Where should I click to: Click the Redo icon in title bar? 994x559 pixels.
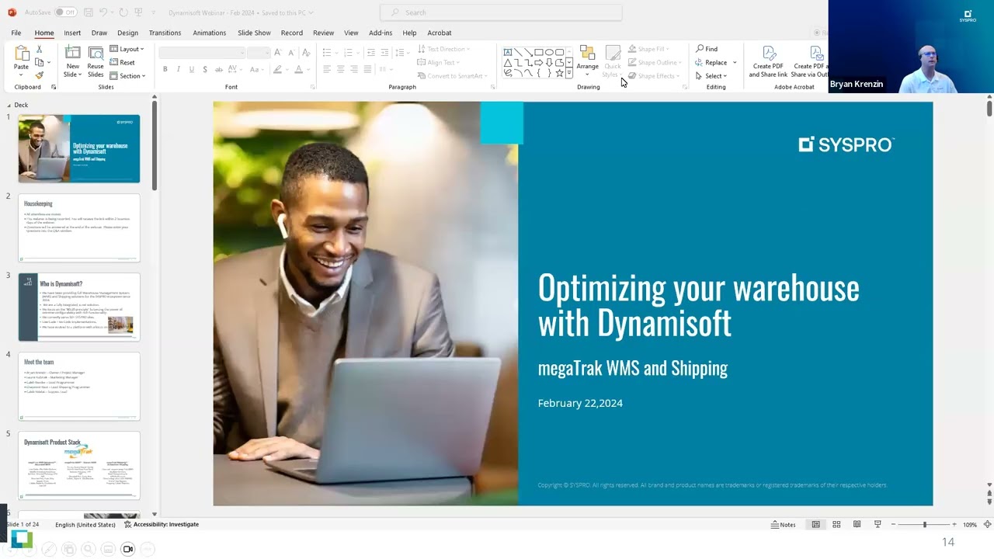pyautogui.click(x=123, y=12)
